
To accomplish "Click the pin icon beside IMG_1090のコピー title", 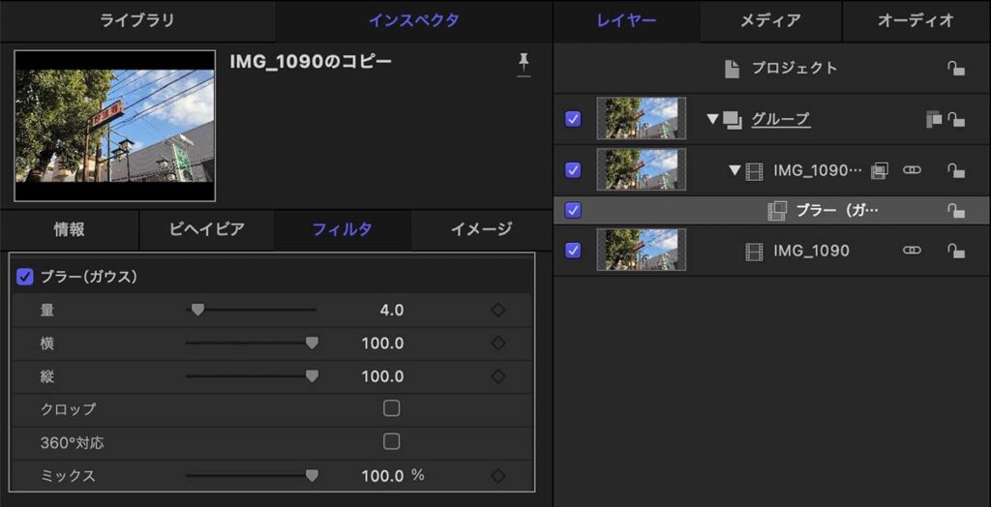I will coord(524,64).
